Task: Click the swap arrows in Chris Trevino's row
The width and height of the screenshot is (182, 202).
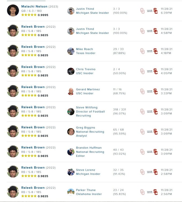Action: click(x=149, y=71)
